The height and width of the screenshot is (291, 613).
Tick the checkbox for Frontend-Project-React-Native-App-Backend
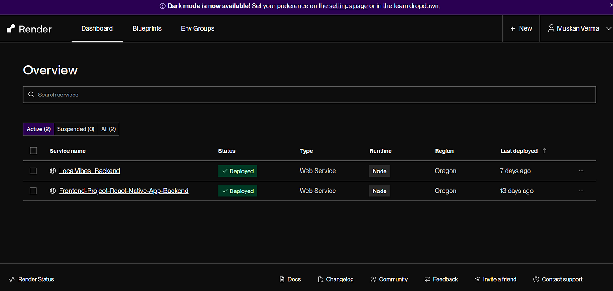pyautogui.click(x=33, y=191)
